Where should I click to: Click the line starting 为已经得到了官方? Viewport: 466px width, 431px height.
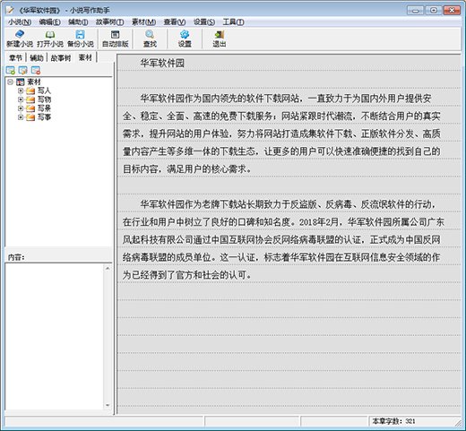point(187,274)
